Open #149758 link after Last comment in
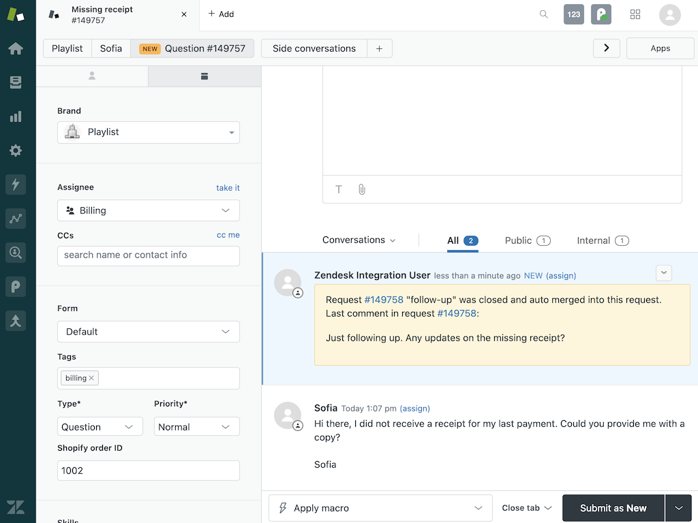 [x=457, y=313]
